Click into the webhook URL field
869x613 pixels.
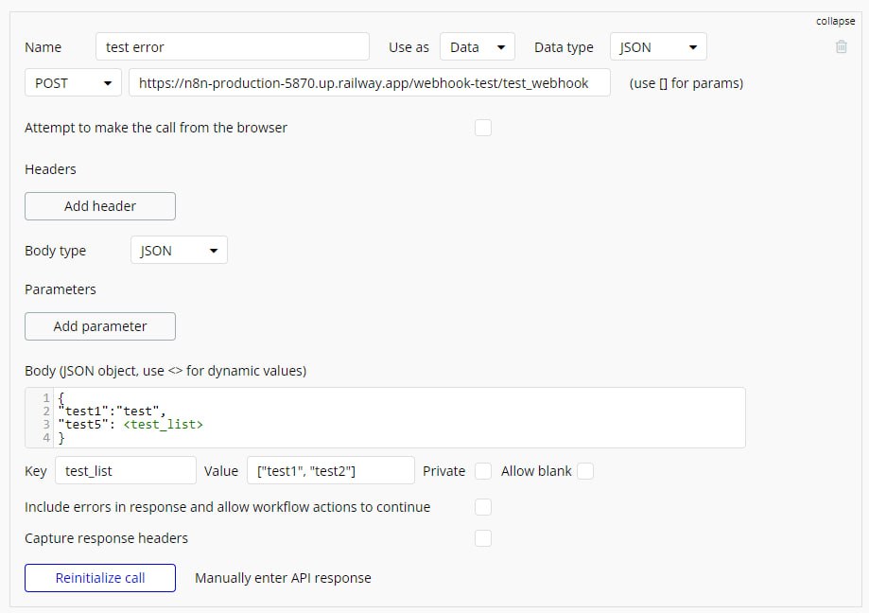point(369,83)
